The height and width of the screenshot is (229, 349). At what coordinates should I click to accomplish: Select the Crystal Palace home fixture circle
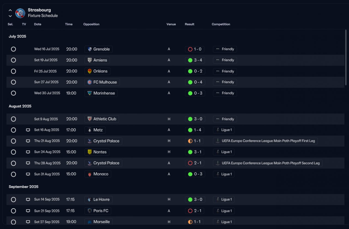pyautogui.click(x=13, y=141)
